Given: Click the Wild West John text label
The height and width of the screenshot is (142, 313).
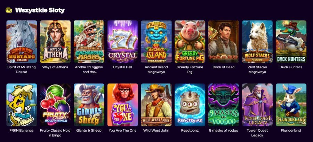Looking at the screenshot, I should click(x=156, y=131).
